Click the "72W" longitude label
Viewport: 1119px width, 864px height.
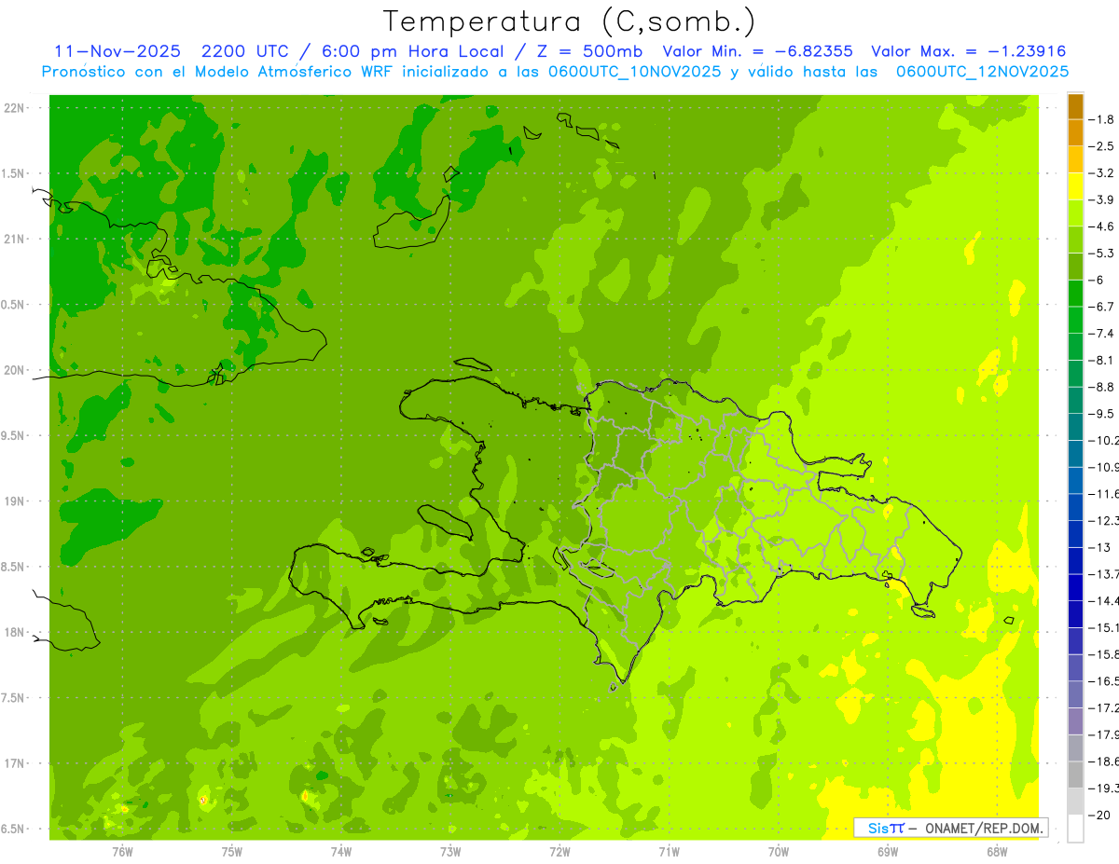[559, 851]
